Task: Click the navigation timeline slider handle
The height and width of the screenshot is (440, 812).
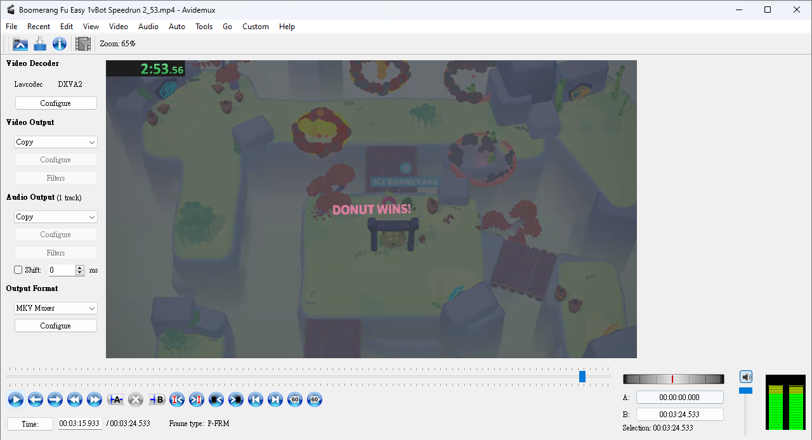Action: pos(582,377)
